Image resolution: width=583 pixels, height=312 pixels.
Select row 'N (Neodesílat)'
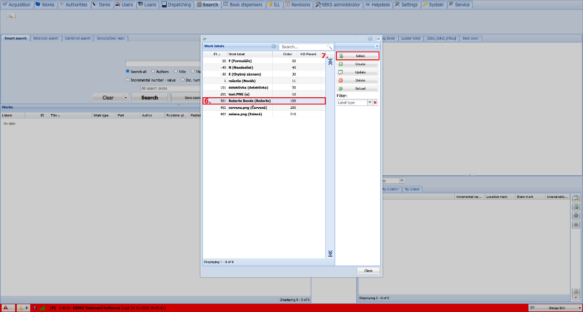click(x=264, y=67)
